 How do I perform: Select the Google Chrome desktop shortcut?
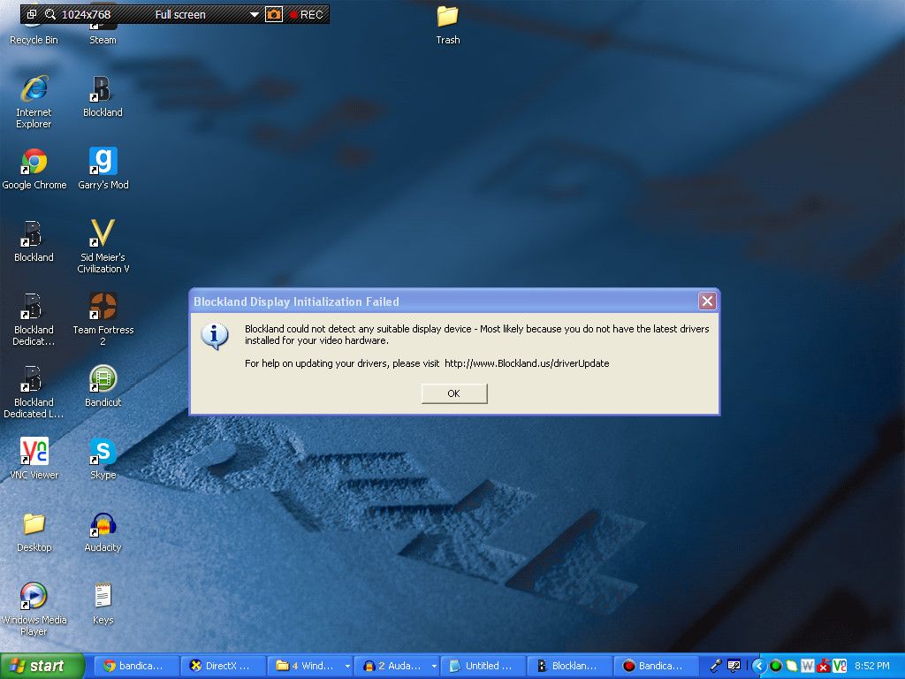(x=34, y=169)
